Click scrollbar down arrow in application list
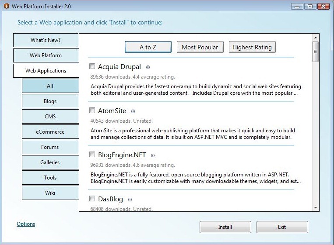Image resolution: width=334 pixels, height=245 pixels. click(316, 207)
